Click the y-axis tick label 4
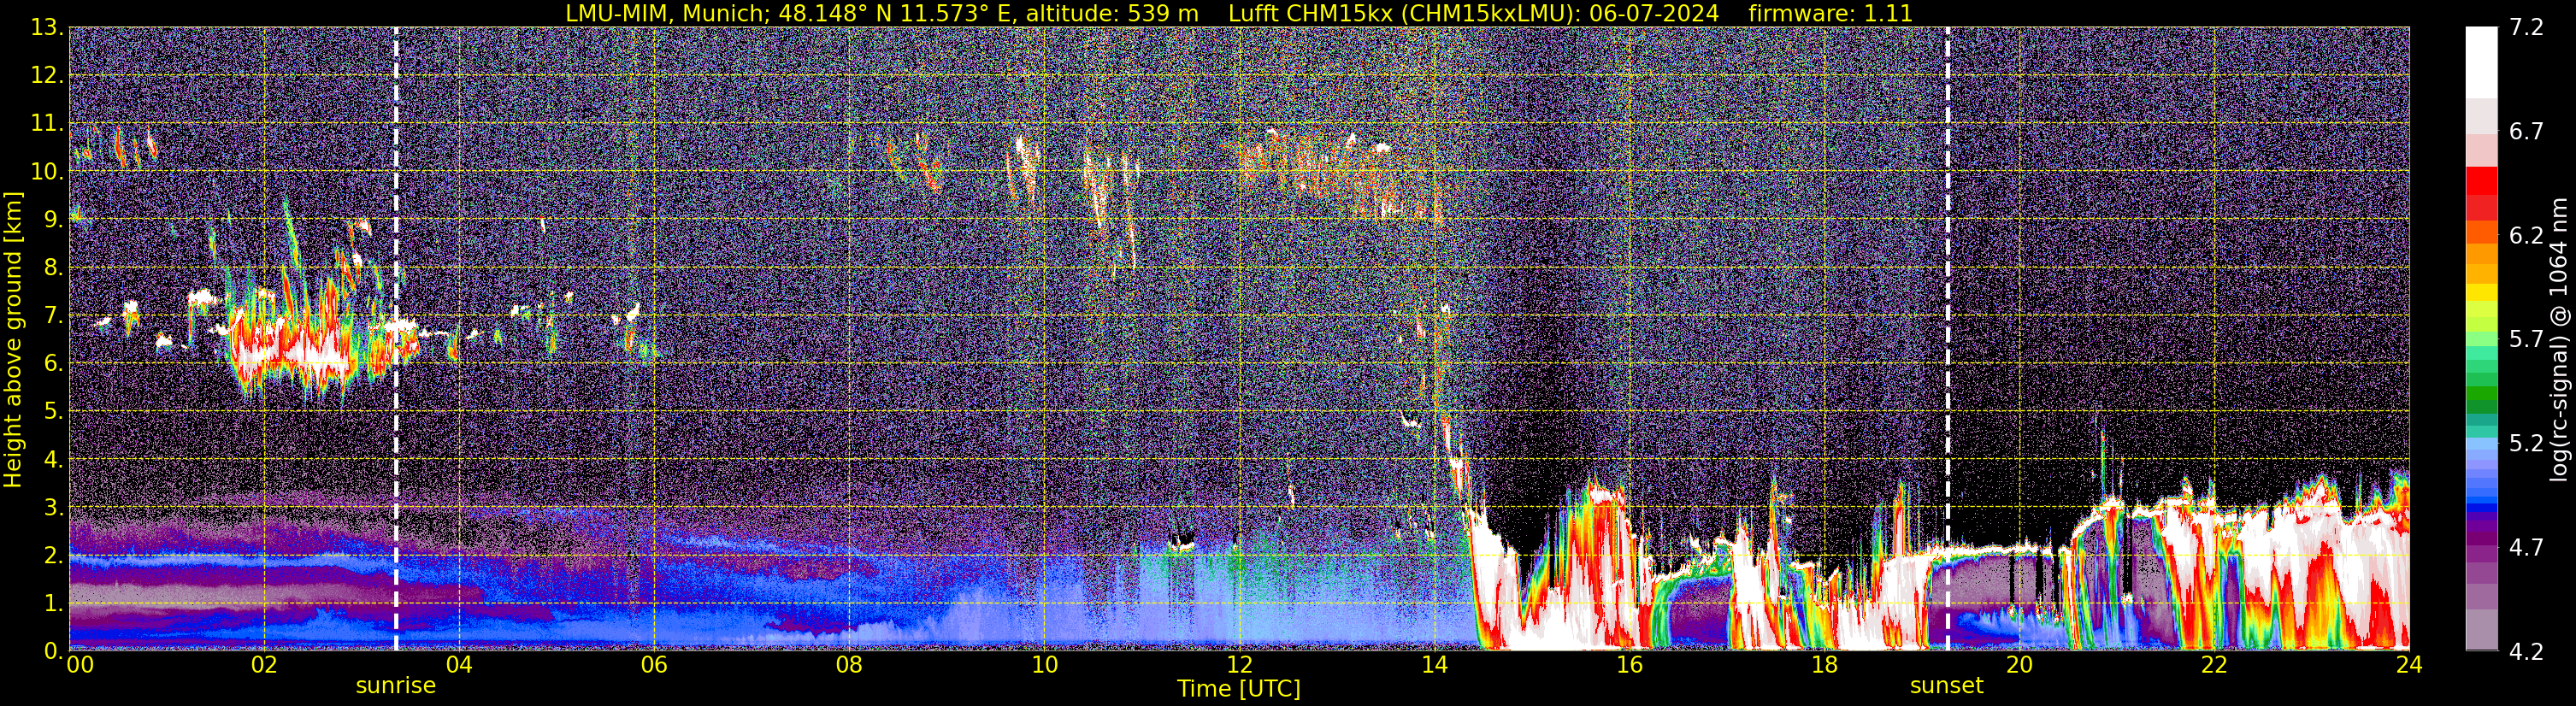Viewport: 2576px width, 706px height. click(54, 460)
